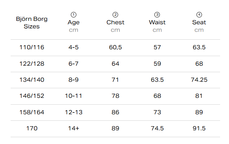229x144 pixels.
Task: Select size 122/128 row label
Action: tap(32, 64)
